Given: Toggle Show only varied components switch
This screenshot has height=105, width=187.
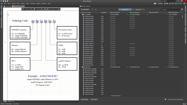Looking at the screenshot, I should click(166, 99).
